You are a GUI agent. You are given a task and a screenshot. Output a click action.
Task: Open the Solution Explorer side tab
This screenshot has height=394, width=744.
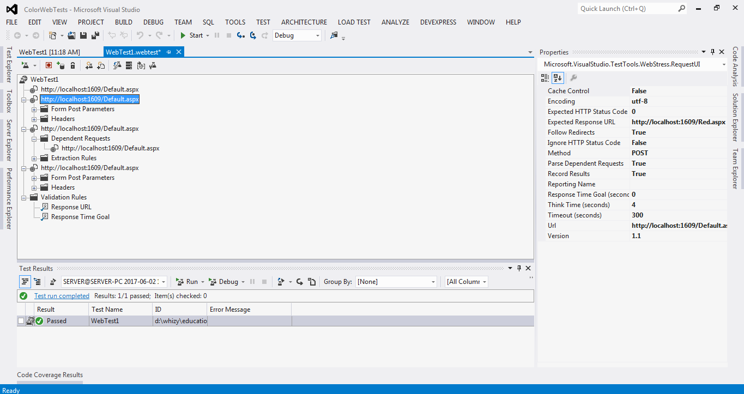click(735, 117)
